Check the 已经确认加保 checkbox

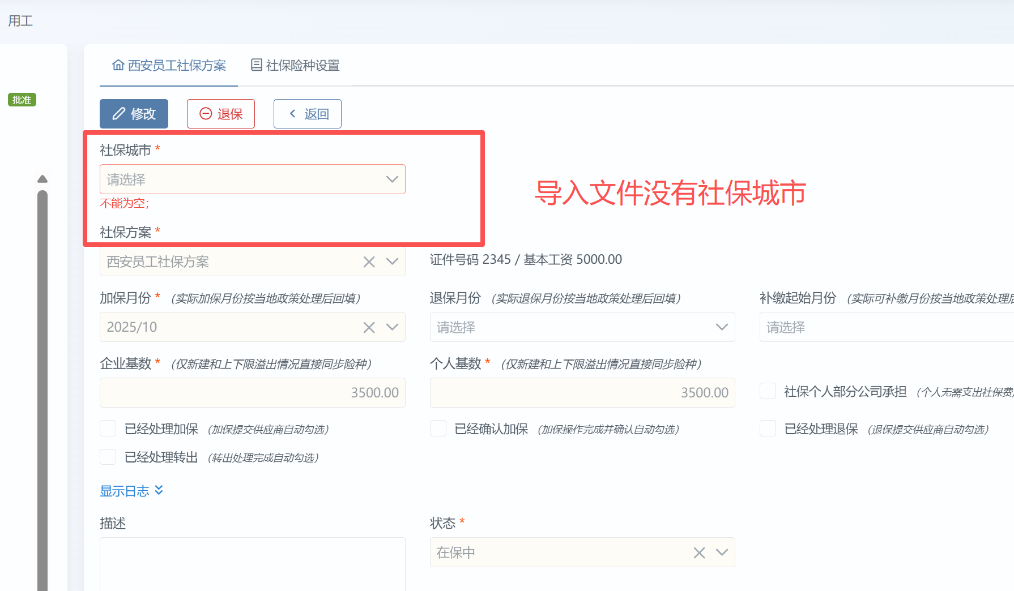(438, 429)
